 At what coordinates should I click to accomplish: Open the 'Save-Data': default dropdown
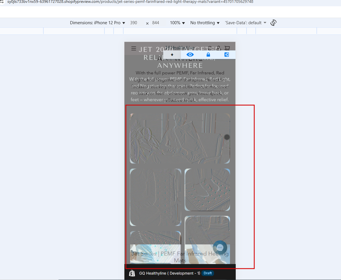245,23
